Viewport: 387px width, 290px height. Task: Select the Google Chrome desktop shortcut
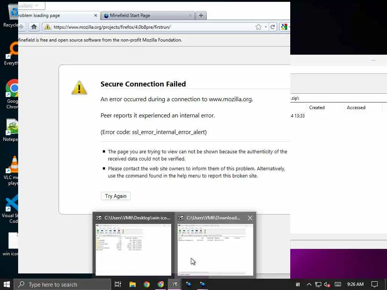click(x=12, y=94)
